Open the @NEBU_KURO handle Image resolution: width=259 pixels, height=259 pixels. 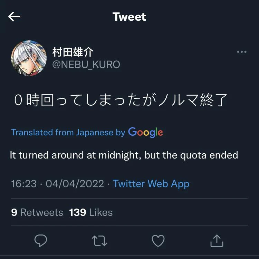(86, 65)
